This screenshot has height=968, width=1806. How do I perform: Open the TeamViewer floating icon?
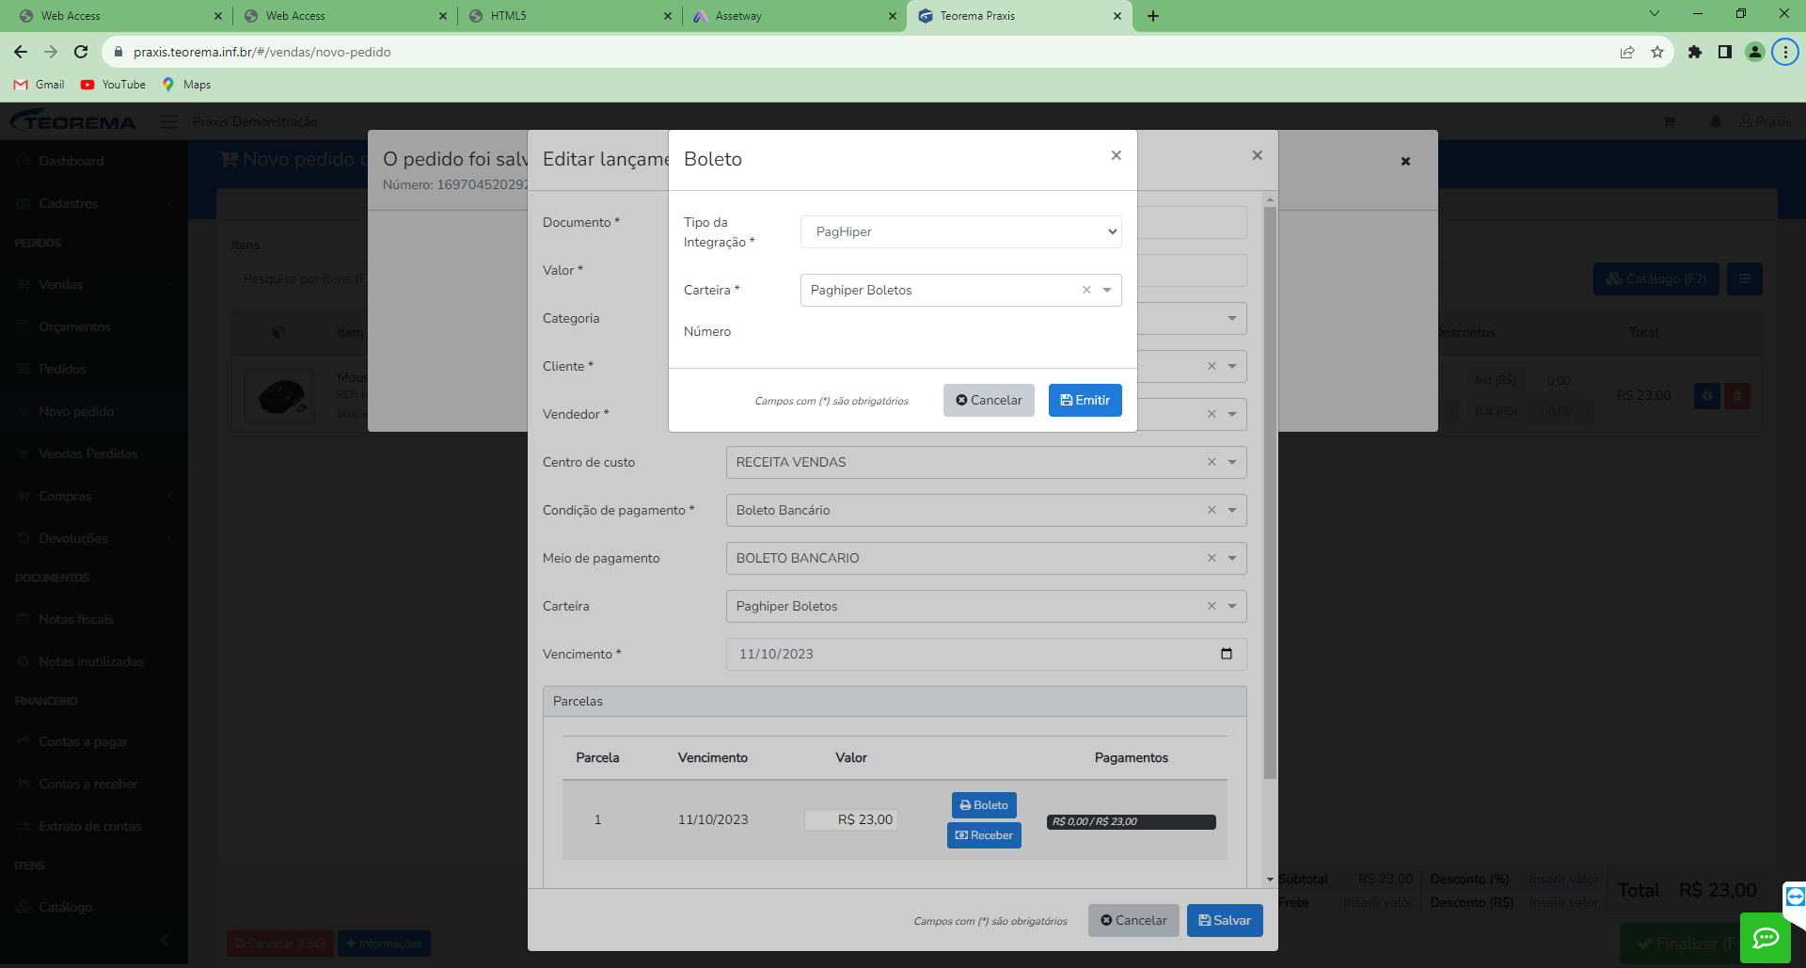[1795, 897]
